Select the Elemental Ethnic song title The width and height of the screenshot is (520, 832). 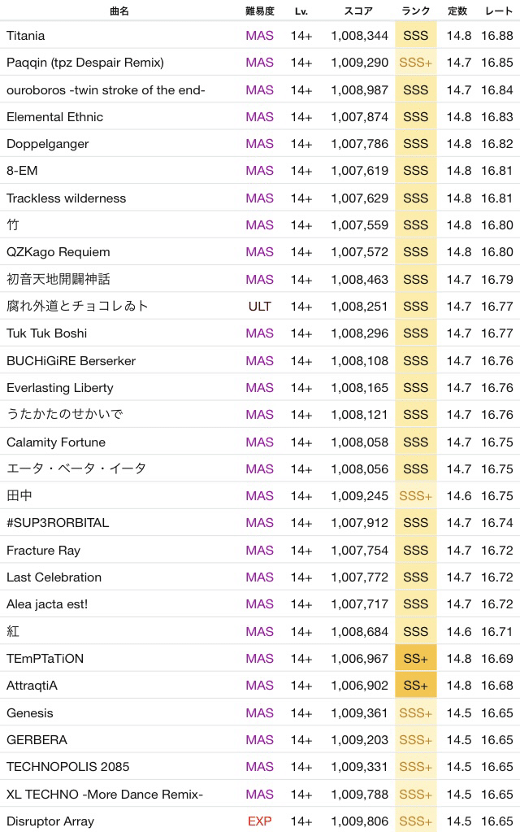(x=54, y=117)
